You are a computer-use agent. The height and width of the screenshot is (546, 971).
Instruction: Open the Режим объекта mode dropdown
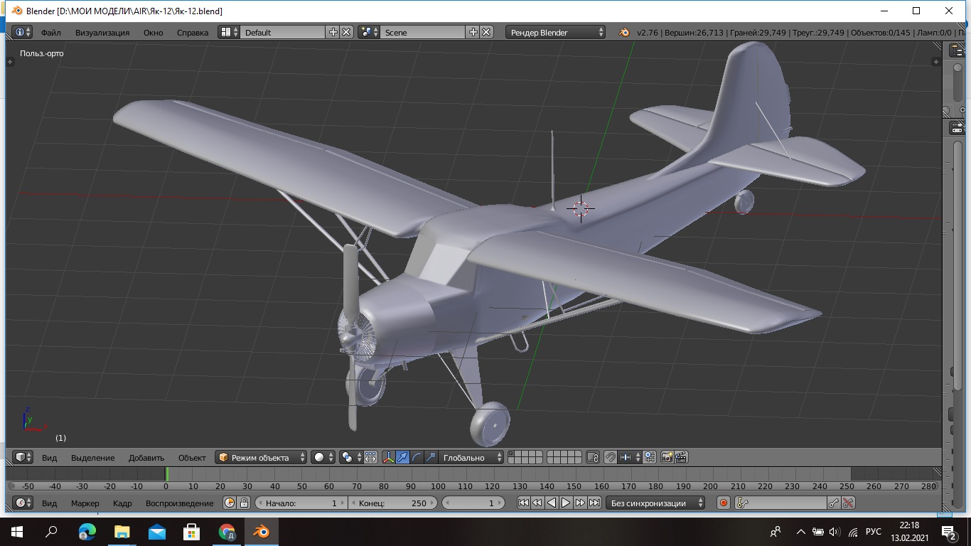[262, 458]
